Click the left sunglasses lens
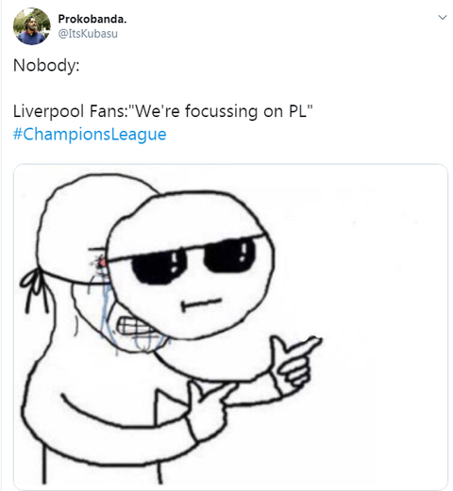The image size is (453, 491). [159, 266]
